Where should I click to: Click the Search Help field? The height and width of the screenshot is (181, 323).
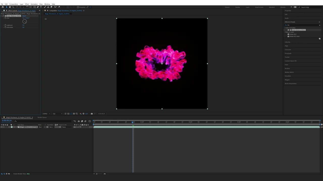310,7
